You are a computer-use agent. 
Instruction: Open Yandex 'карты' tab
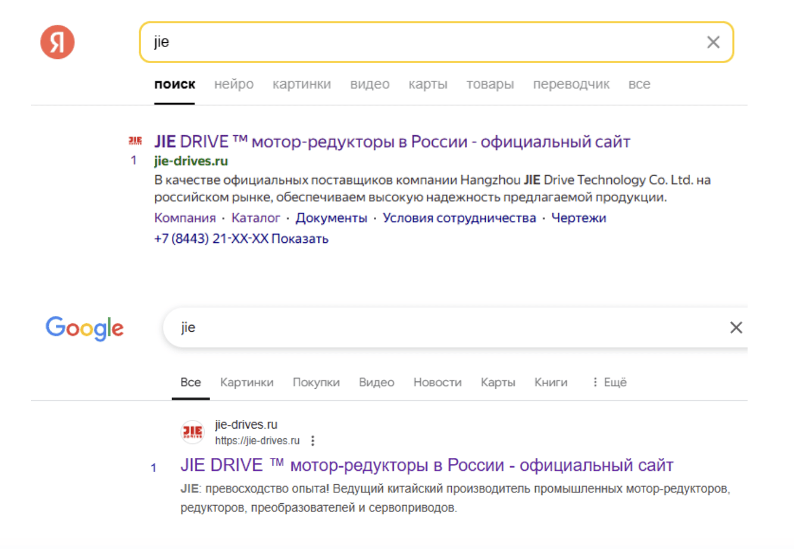[428, 85]
